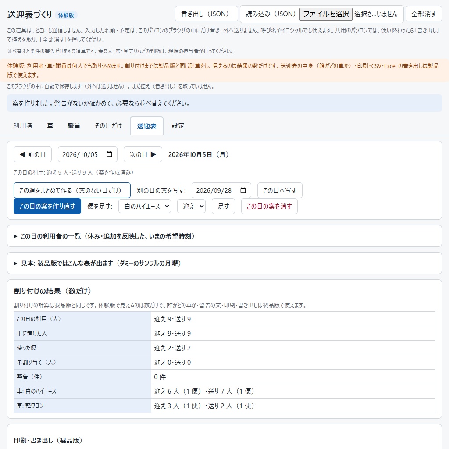Go to the previous day with 前の日
Image resolution: width=449 pixels, height=449 pixels.
(x=32, y=154)
